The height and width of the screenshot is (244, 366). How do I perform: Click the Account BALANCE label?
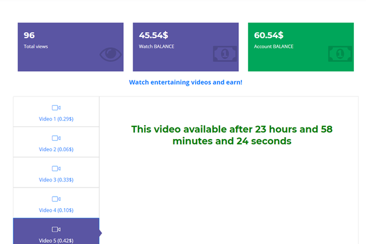pyautogui.click(x=274, y=46)
